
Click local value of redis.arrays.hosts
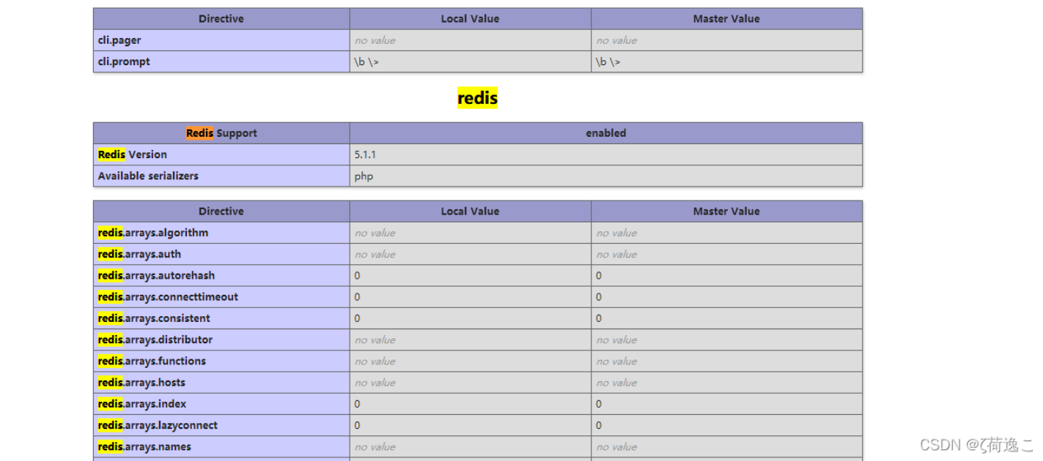click(x=471, y=382)
